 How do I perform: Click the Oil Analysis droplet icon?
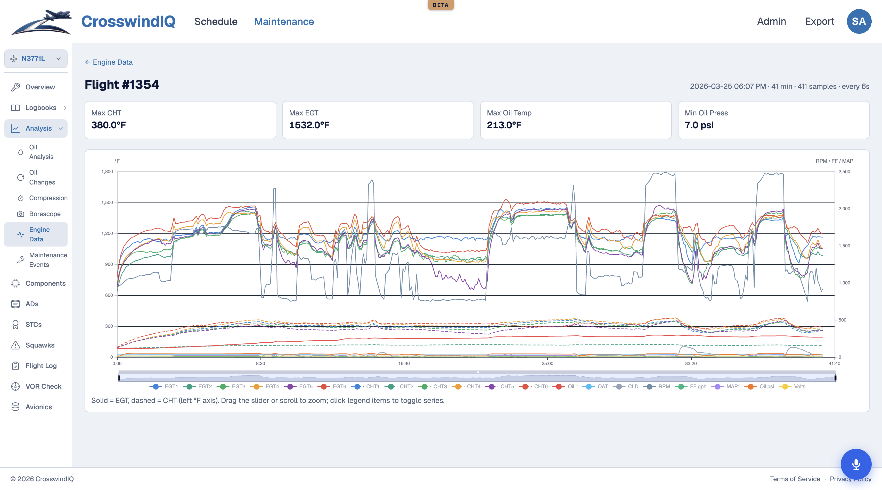pos(21,152)
